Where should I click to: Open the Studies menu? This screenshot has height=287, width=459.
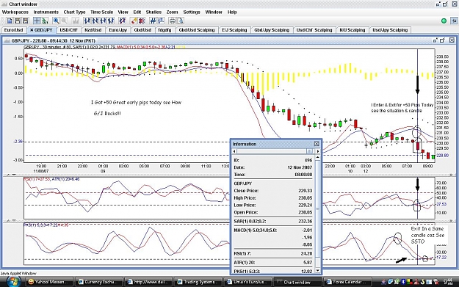pos(153,12)
